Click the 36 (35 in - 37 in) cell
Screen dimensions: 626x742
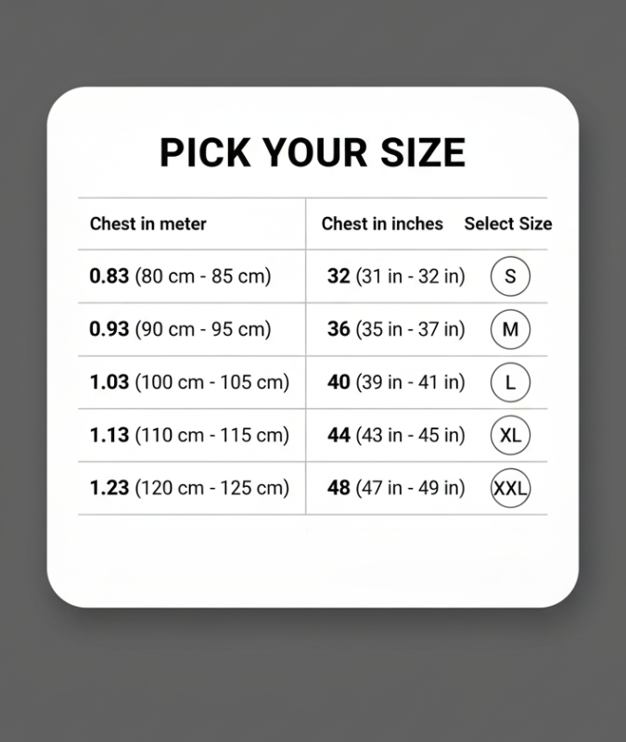pos(396,329)
